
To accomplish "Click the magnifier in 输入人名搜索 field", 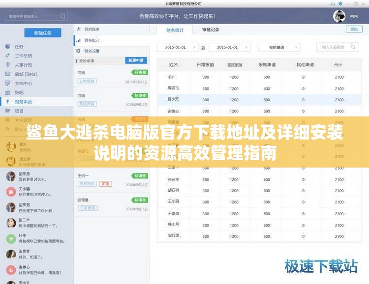I will (353, 47).
